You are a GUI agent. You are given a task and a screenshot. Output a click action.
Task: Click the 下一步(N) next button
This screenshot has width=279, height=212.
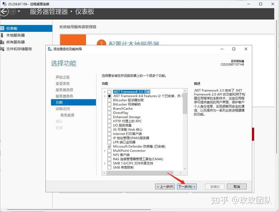tap(187, 187)
